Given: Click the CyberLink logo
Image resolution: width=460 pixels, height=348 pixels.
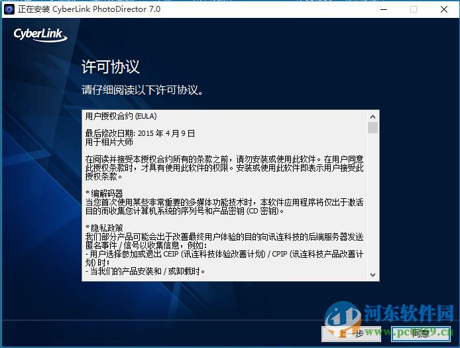Looking at the screenshot, I should click(40, 35).
